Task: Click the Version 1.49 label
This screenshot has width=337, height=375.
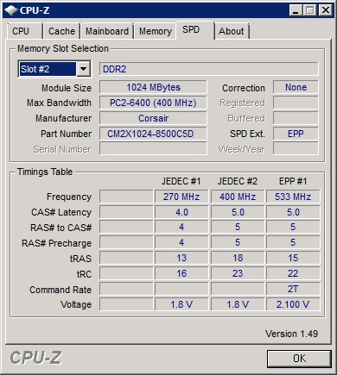Action: click(291, 334)
